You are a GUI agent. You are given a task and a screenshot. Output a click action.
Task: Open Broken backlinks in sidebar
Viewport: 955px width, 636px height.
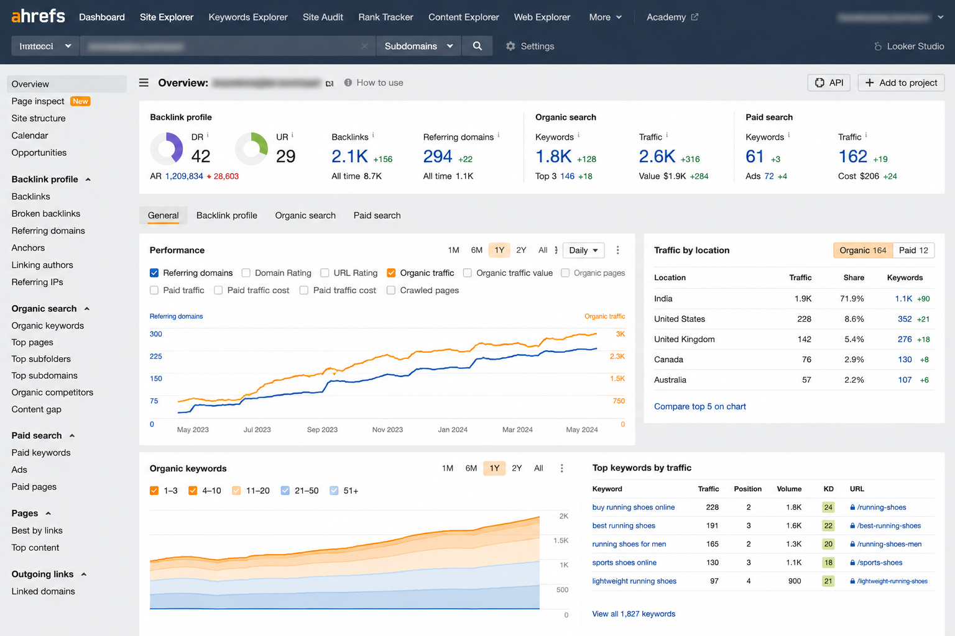[x=46, y=214]
